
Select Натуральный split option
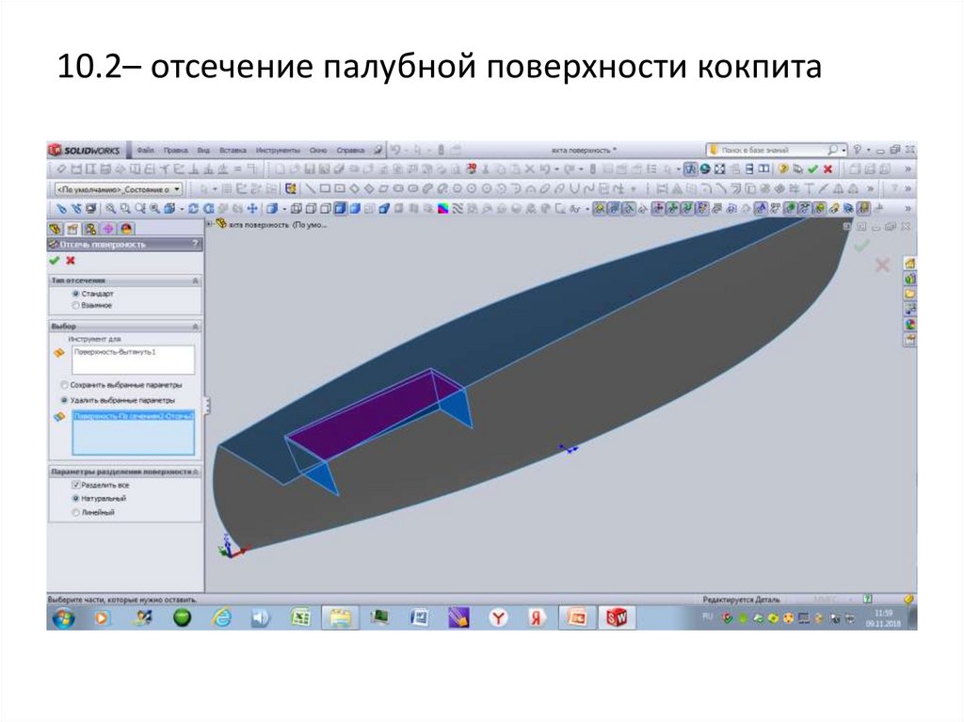[76, 498]
